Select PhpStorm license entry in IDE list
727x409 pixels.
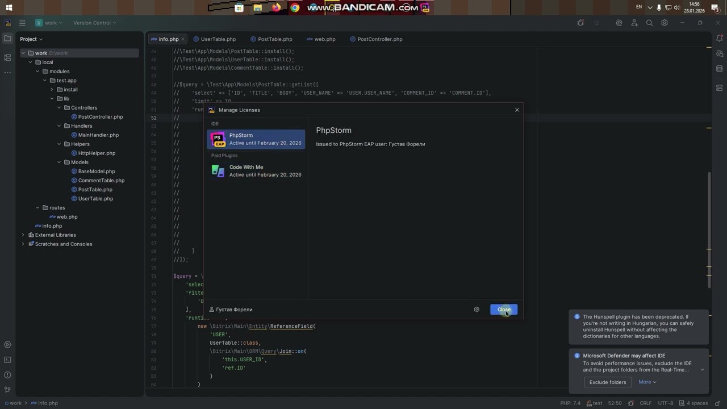[x=256, y=139]
